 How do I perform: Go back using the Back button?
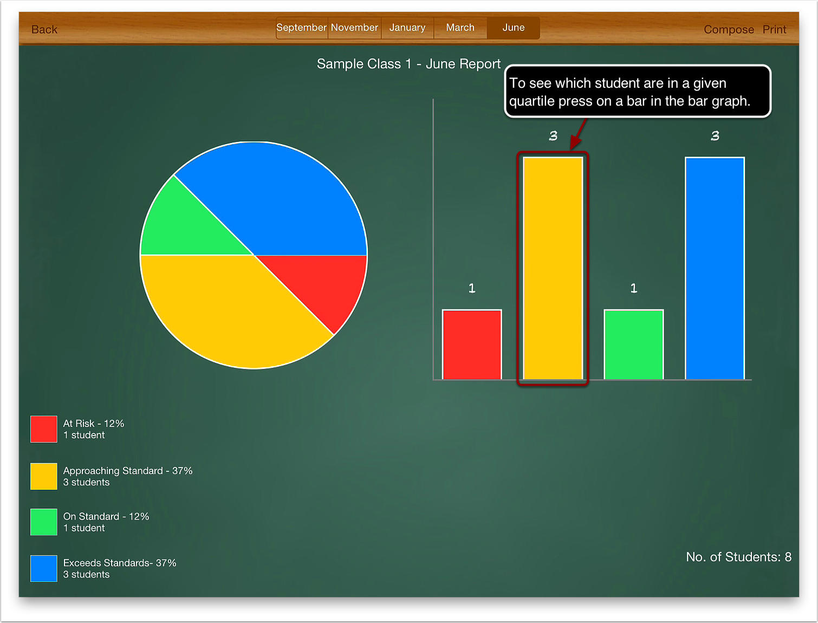(44, 30)
